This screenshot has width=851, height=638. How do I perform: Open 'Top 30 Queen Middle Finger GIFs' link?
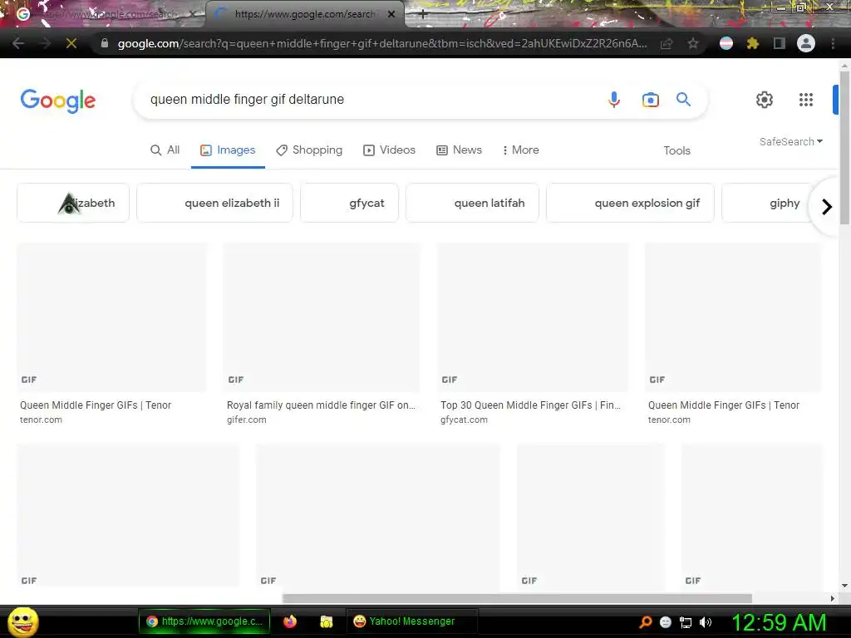[530, 405]
